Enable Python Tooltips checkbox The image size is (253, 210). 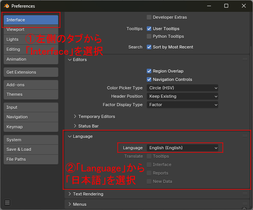click(149, 36)
